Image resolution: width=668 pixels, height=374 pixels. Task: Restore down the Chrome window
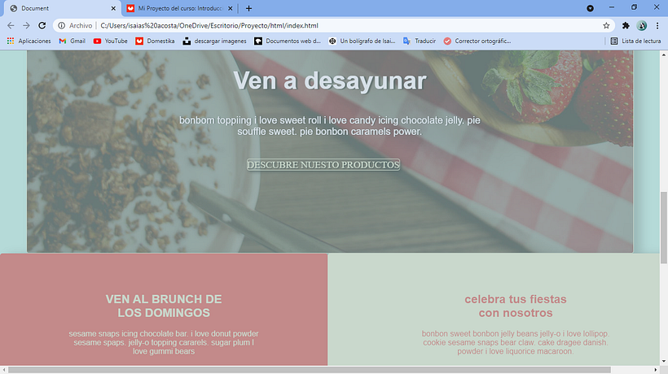pos(634,7)
